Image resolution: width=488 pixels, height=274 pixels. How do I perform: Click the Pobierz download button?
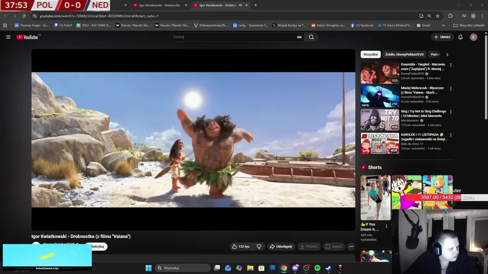tap(309, 247)
